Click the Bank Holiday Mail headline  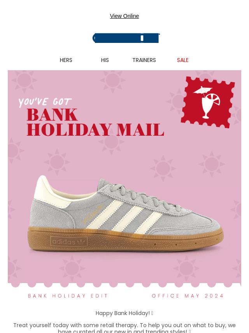pyautogui.click(x=95, y=122)
